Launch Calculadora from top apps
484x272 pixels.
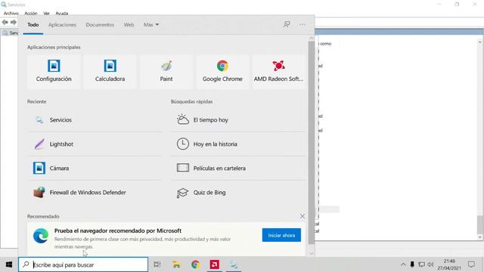point(110,72)
